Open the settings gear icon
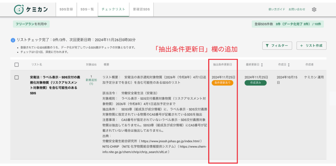Screen dimensions: 336x166 tap(314, 9)
